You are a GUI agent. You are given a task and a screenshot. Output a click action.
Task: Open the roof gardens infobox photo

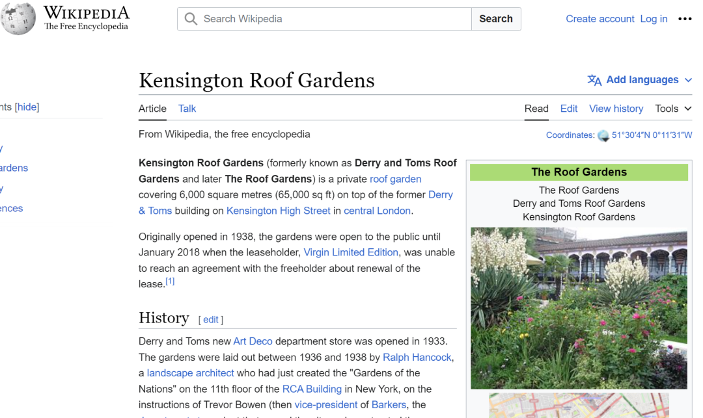(x=579, y=308)
